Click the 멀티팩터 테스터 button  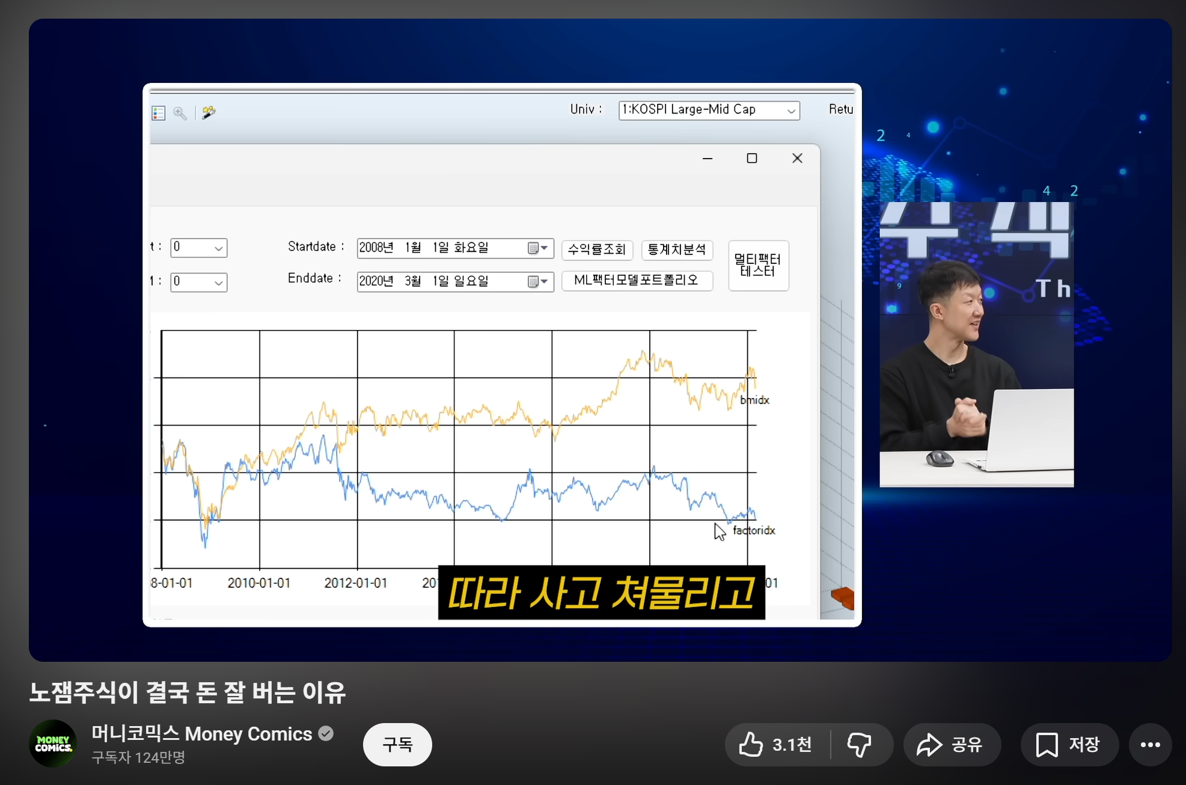758,265
